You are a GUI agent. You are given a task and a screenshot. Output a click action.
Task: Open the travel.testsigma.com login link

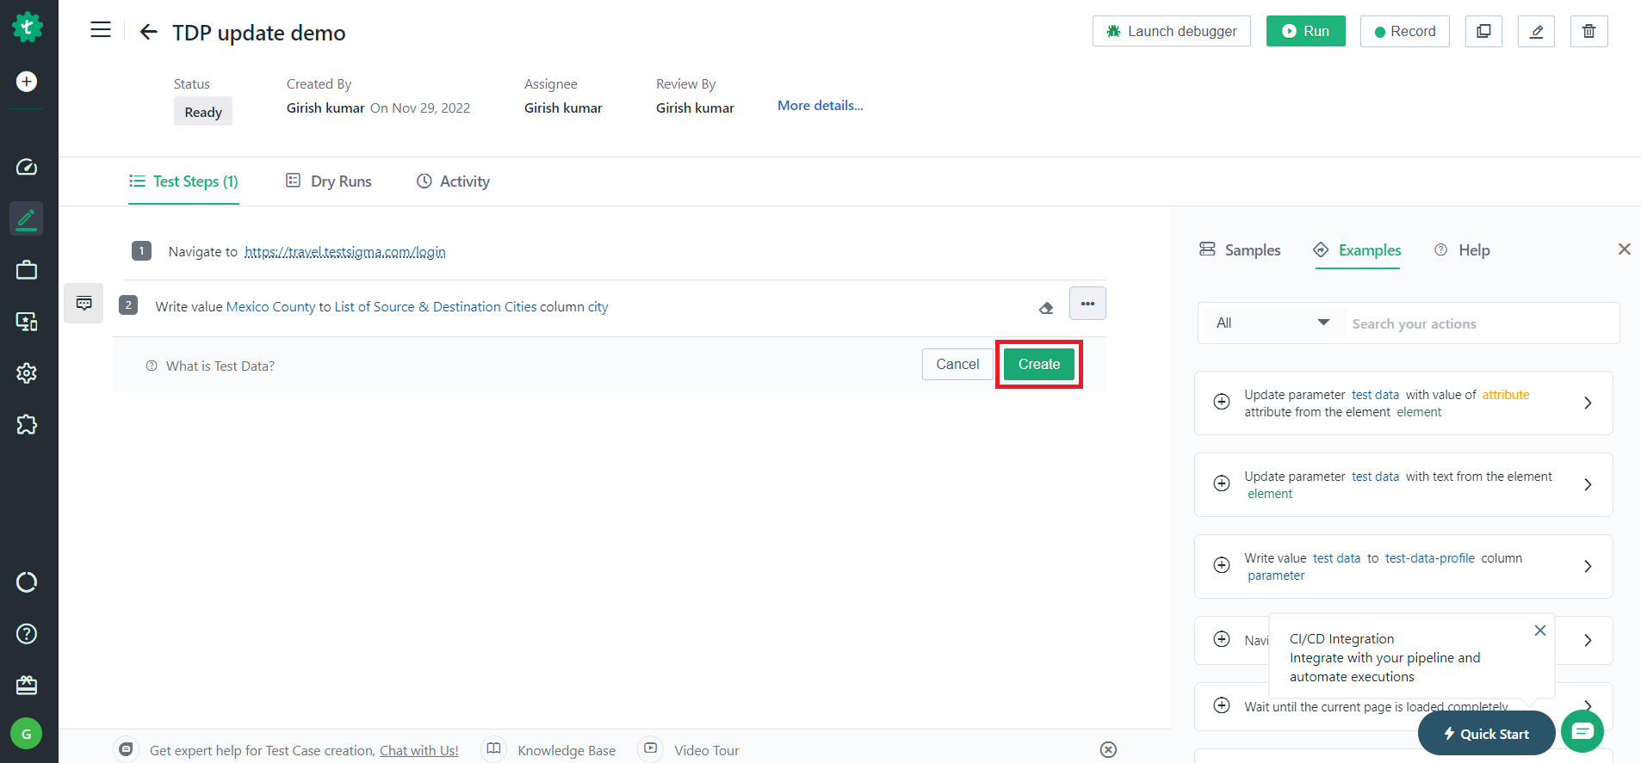click(345, 251)
